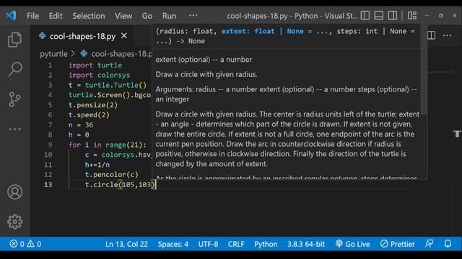Click the Prettier status bar item
The width and height of the screenshot is (462, 259).
tap(398, 244)
